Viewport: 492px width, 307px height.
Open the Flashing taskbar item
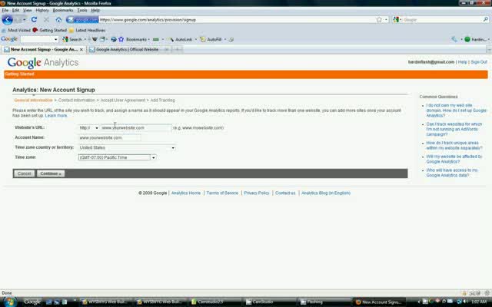[x=323, y=302]
